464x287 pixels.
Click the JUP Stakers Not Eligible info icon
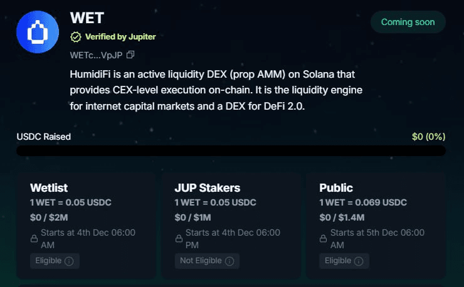tap(229, 261)
